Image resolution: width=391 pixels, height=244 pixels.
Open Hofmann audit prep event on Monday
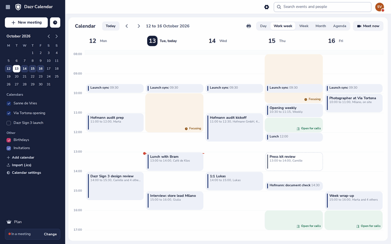pyautogui.click(x=115, y=123)
